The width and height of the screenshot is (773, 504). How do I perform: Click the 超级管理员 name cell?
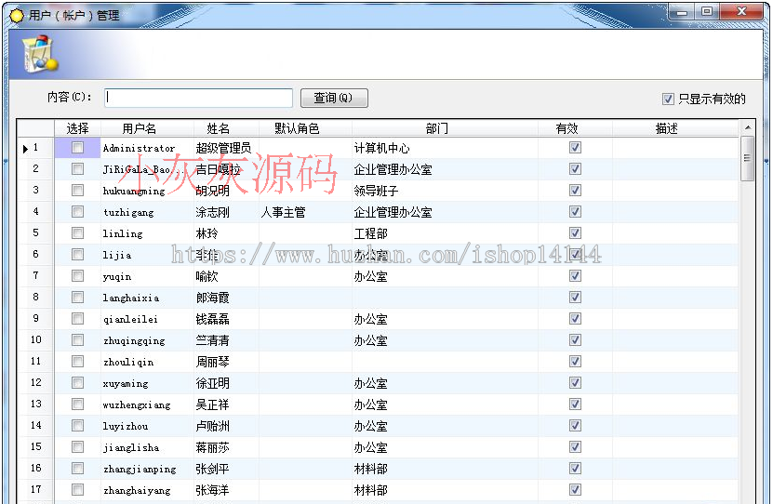coord(226,148)
